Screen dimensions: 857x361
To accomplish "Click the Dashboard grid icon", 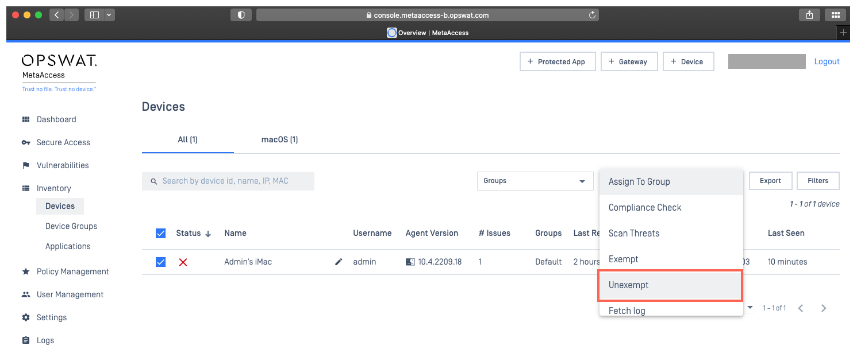I will pyautogui.click(x=26, y=119).
